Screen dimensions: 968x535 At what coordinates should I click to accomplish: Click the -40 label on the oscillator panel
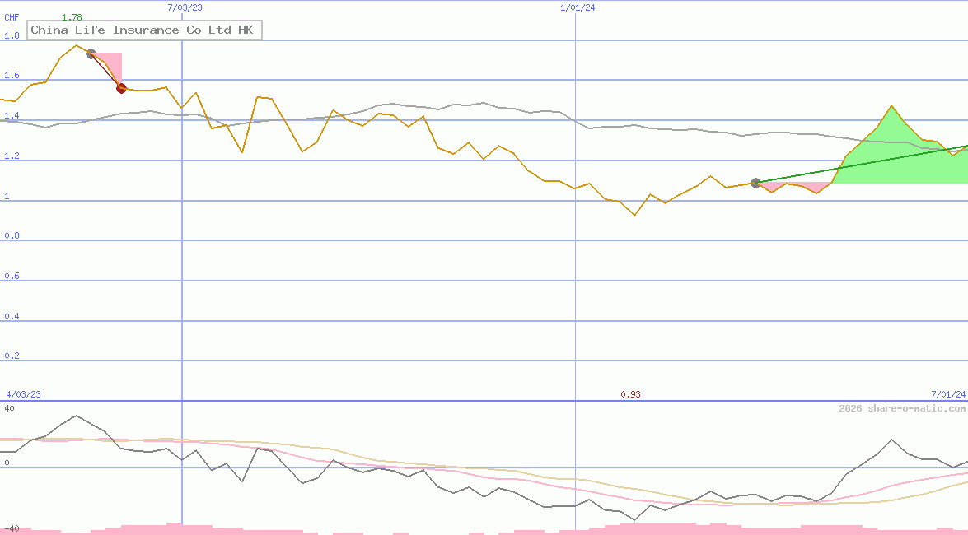[11, 528]
